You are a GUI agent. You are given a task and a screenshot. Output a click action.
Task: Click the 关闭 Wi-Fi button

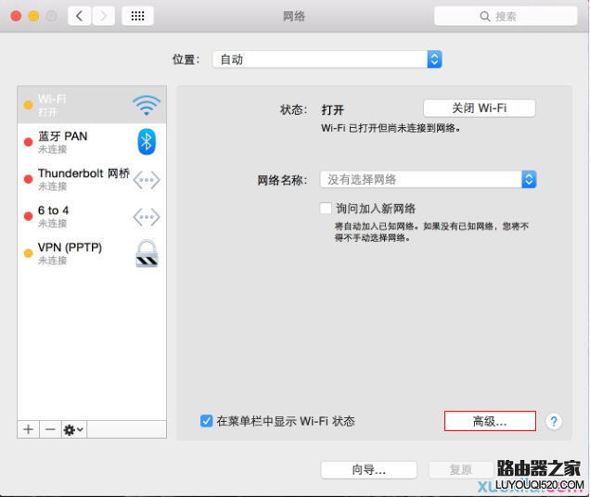[480, 108]
